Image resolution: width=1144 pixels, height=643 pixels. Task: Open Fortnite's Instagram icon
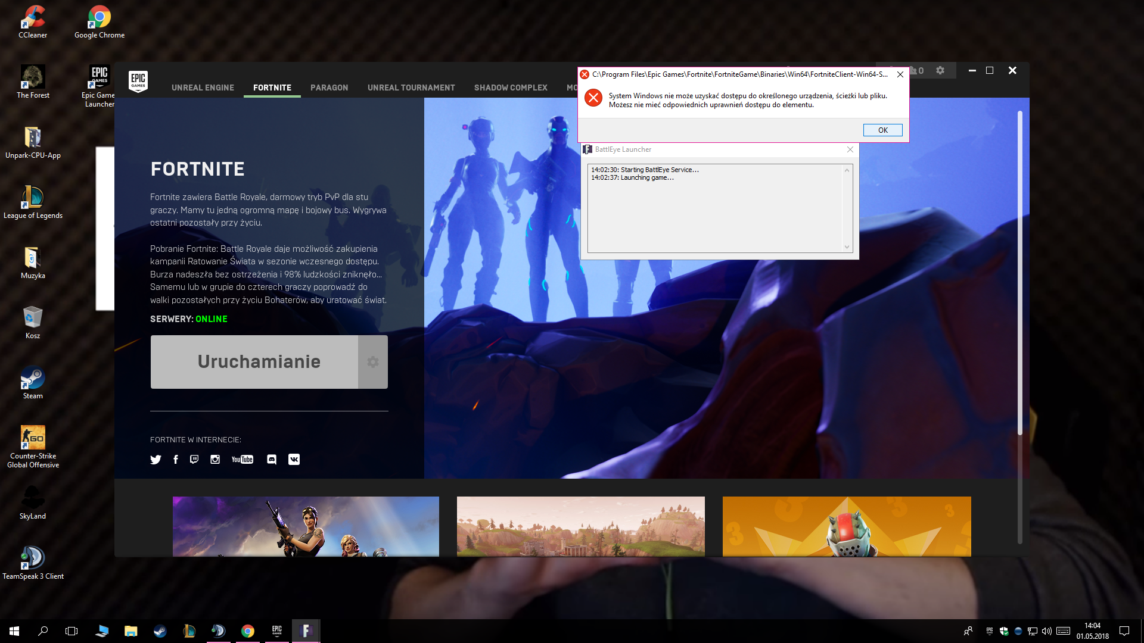point(215,460)
